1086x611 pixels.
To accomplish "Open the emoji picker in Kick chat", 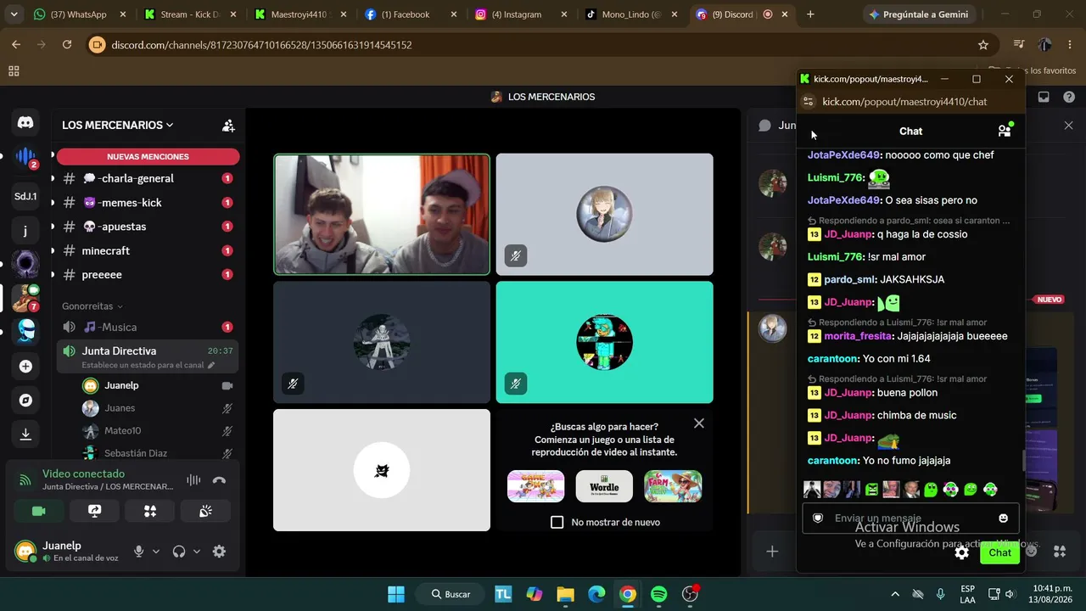I will tap(1004, 519).
